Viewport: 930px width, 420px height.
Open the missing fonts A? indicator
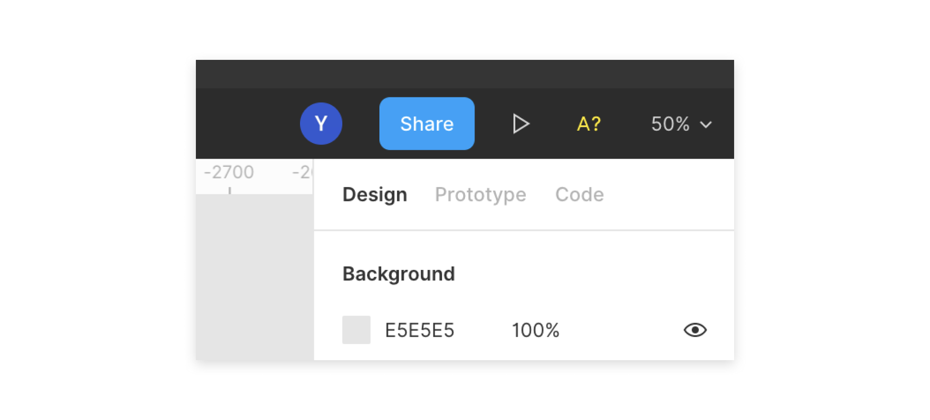[x=589, y=124]
